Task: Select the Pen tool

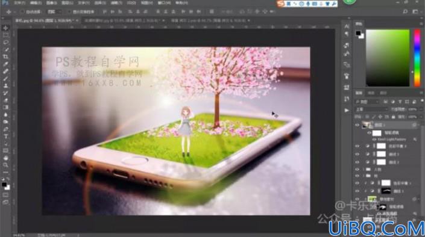Action: click(5, 129)
